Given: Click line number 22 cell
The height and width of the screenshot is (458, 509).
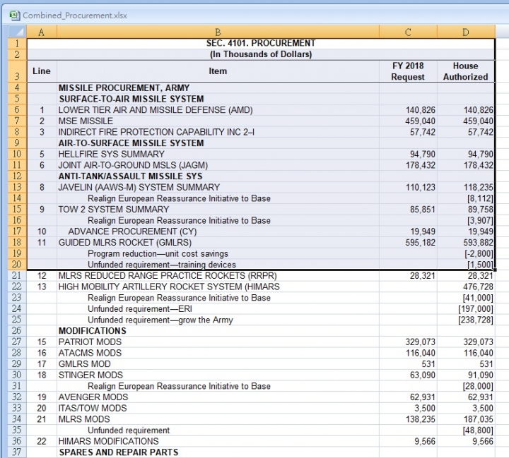Looking at the screenshot, I should 41,441.
